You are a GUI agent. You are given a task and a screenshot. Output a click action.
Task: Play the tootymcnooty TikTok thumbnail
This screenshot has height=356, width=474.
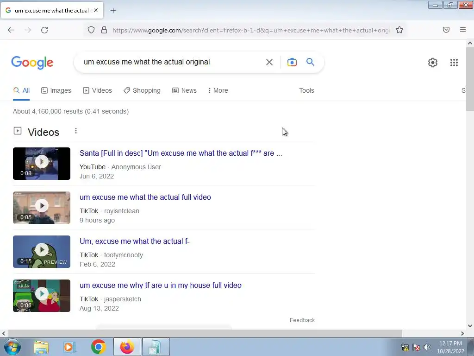42,252
